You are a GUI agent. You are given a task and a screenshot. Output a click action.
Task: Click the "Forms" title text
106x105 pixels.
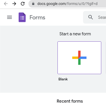pos(37,17)
